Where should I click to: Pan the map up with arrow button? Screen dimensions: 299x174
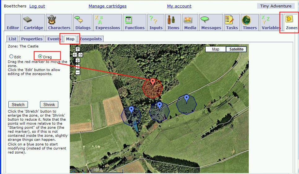[78, 49]
